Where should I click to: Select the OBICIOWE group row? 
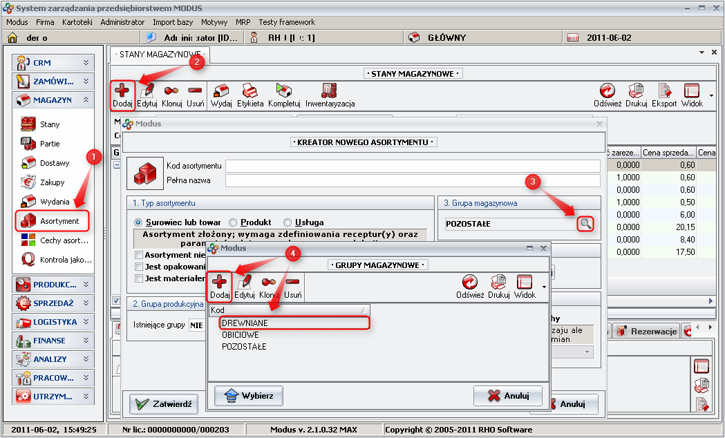(x=241, y=334)
